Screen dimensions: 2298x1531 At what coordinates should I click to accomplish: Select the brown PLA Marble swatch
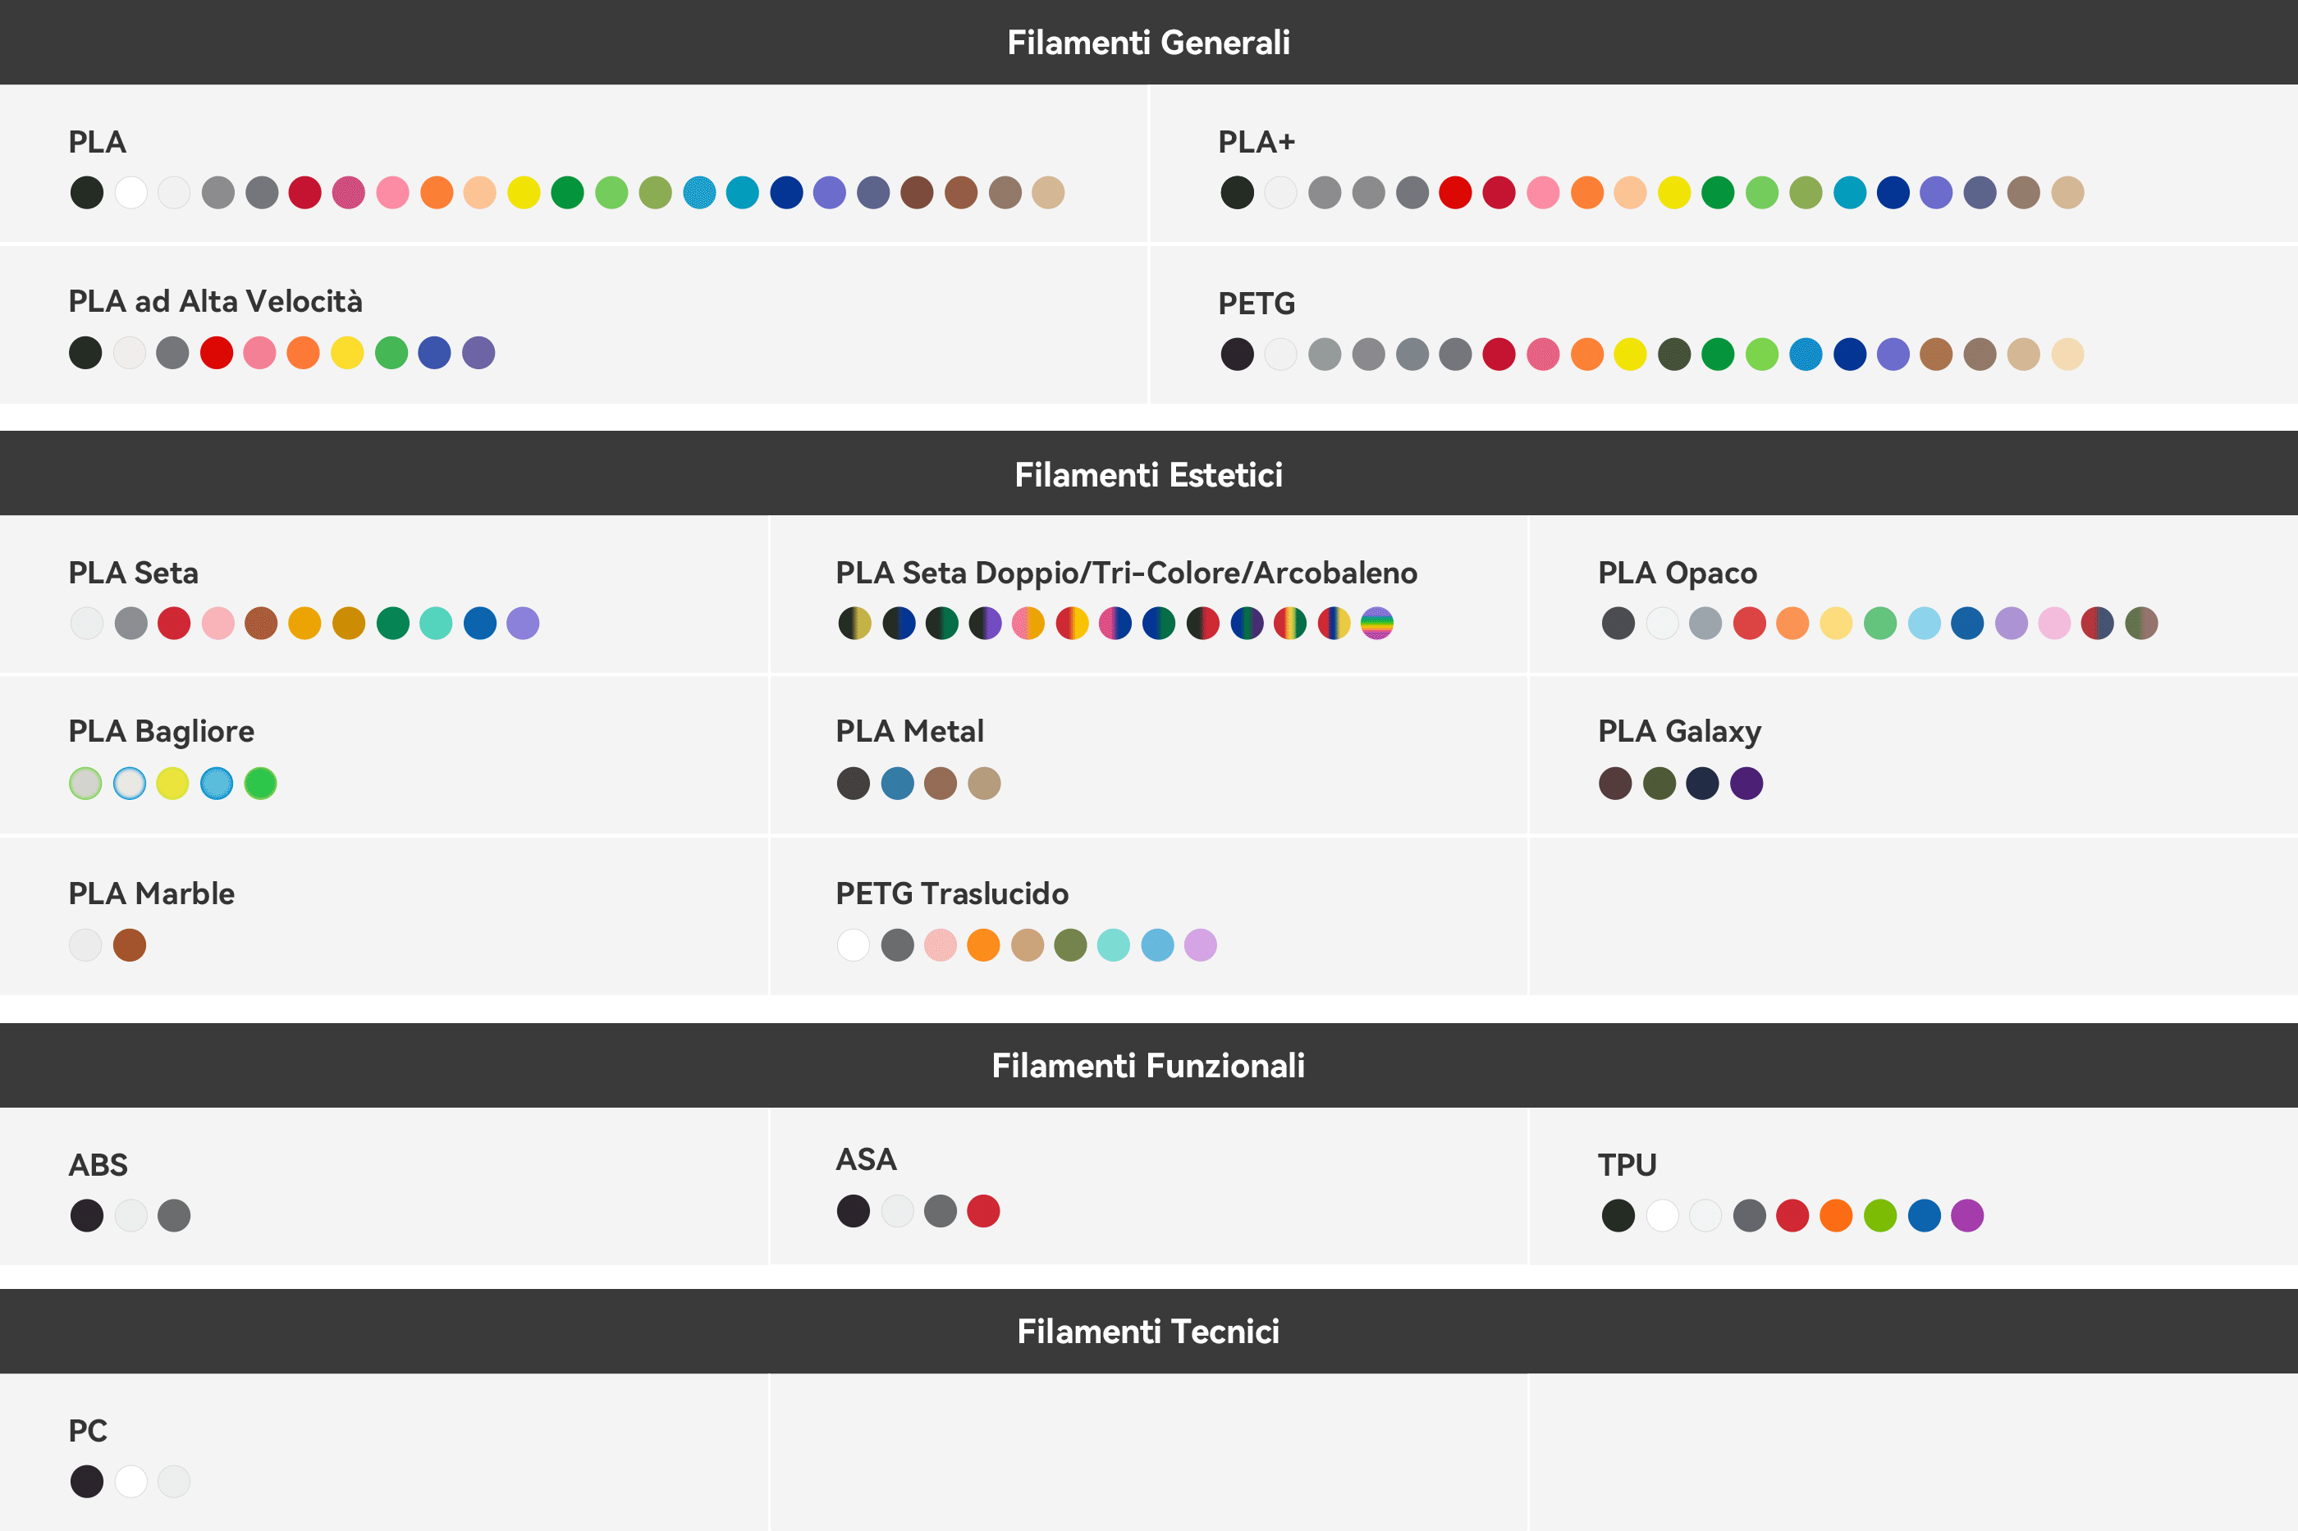point(129,945)
